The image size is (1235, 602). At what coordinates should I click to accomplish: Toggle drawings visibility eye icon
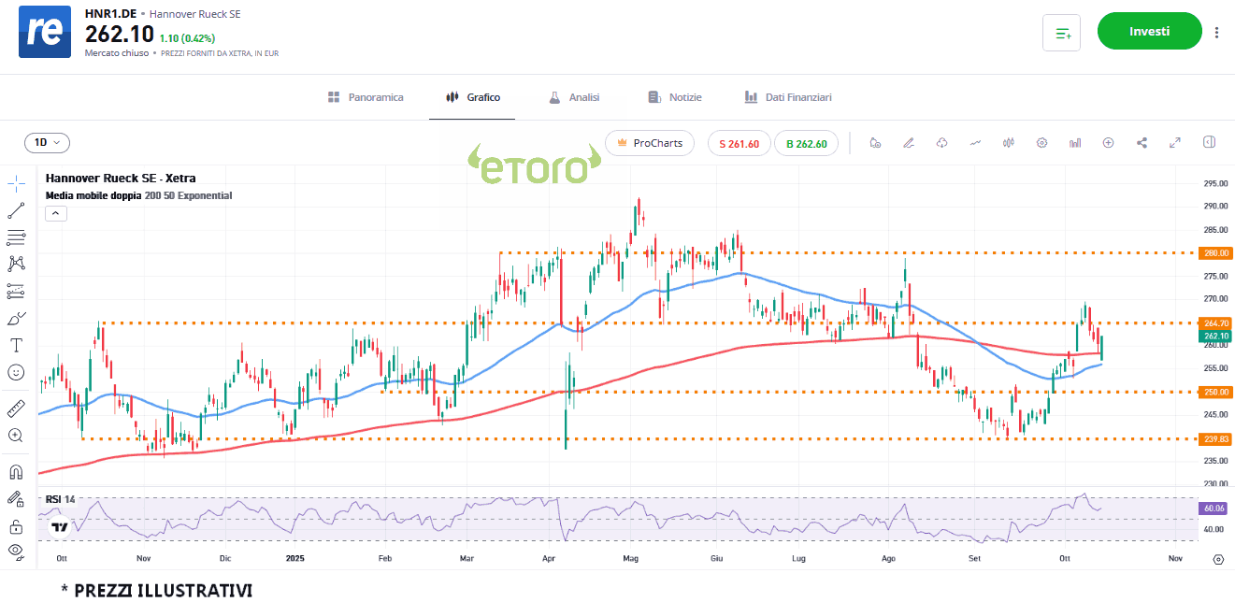coord(16,551)
